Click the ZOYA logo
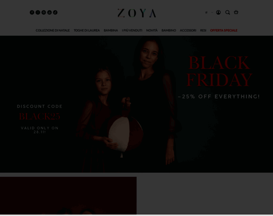 pos(136,13)
